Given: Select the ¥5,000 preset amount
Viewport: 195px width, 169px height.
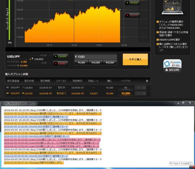Looking at the screenshot, I should click(81, 63).
